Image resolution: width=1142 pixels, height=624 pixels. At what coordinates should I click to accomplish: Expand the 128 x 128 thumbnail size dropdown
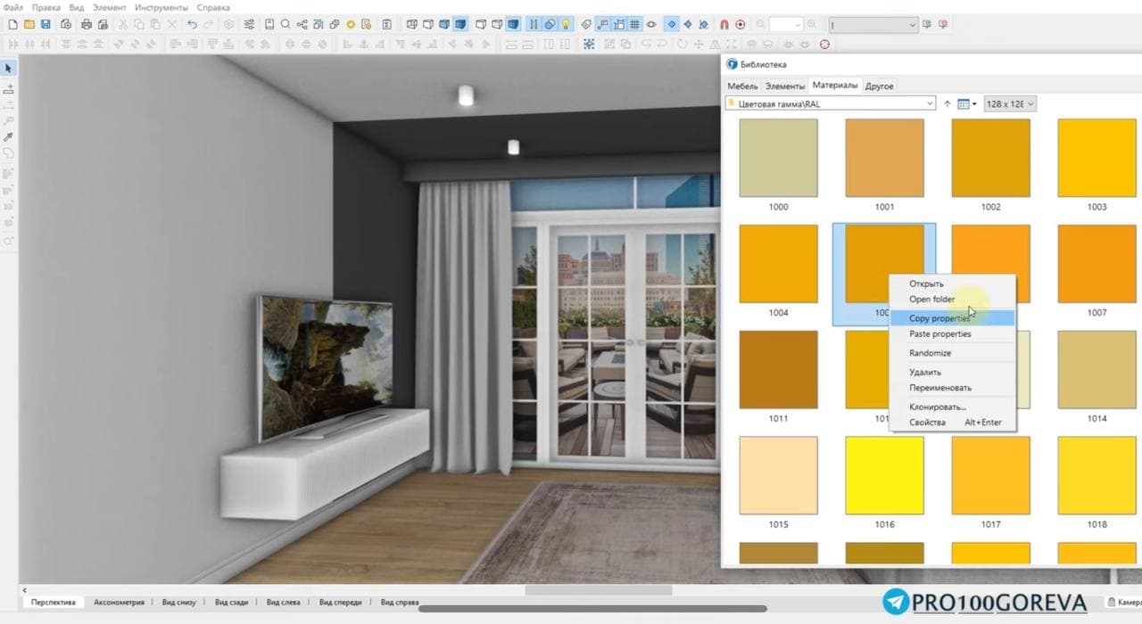point(1010,104)
